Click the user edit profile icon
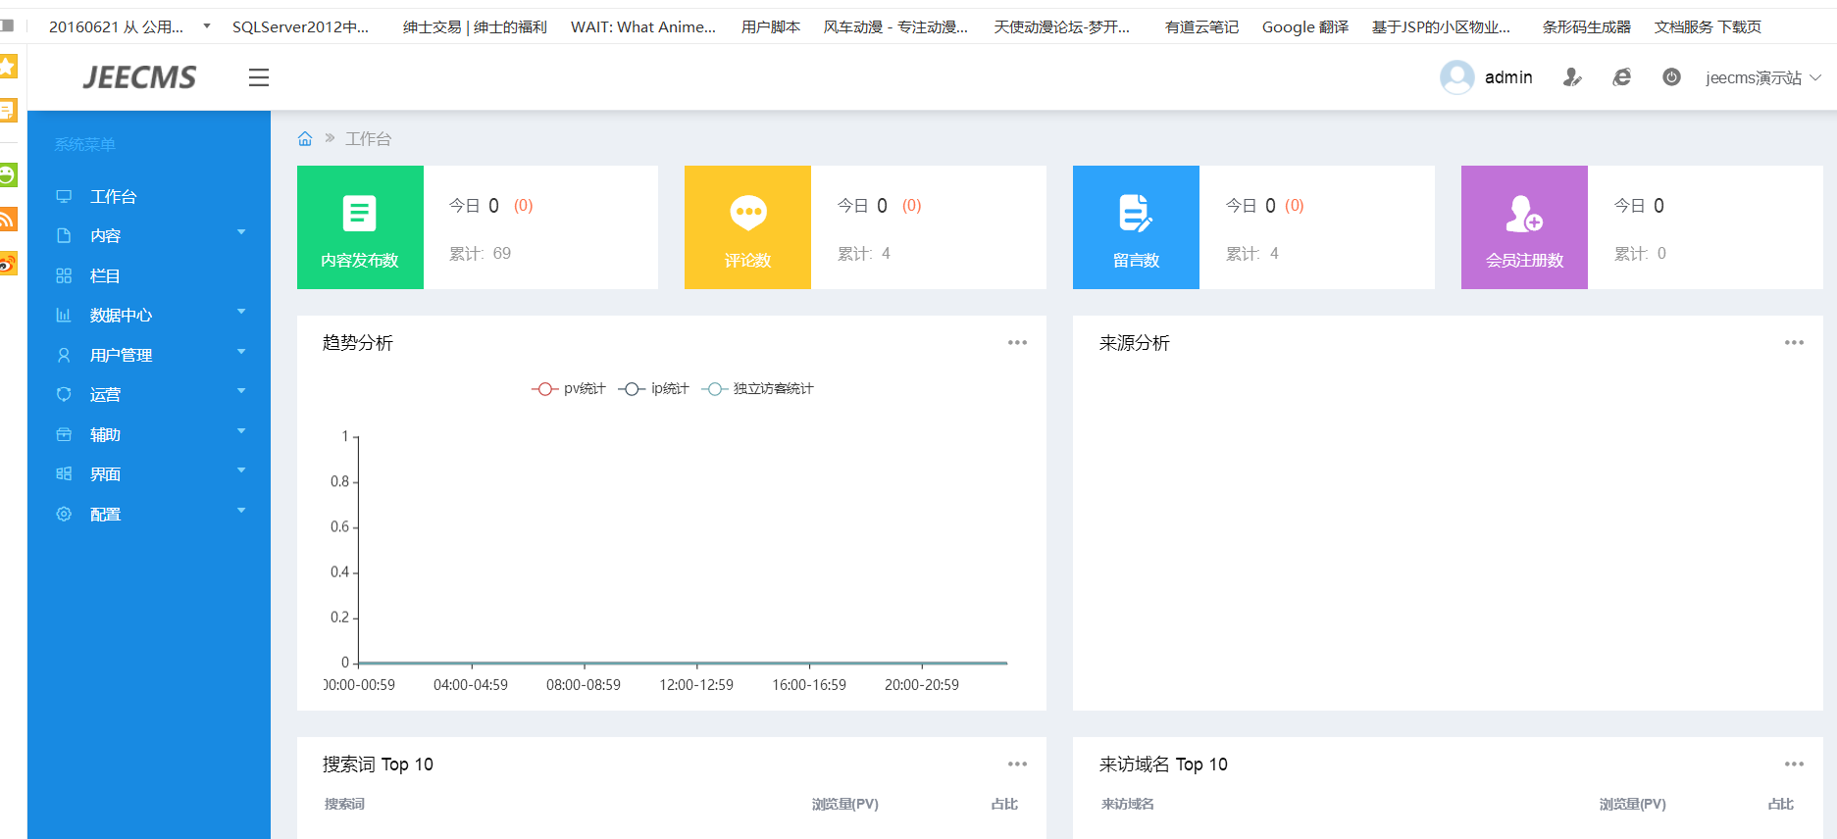The width and height of the screenshot is (1837, 839). pos(1571,77)
